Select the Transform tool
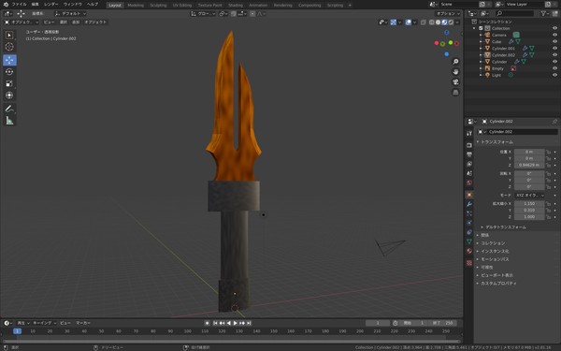 coord(9,95)
